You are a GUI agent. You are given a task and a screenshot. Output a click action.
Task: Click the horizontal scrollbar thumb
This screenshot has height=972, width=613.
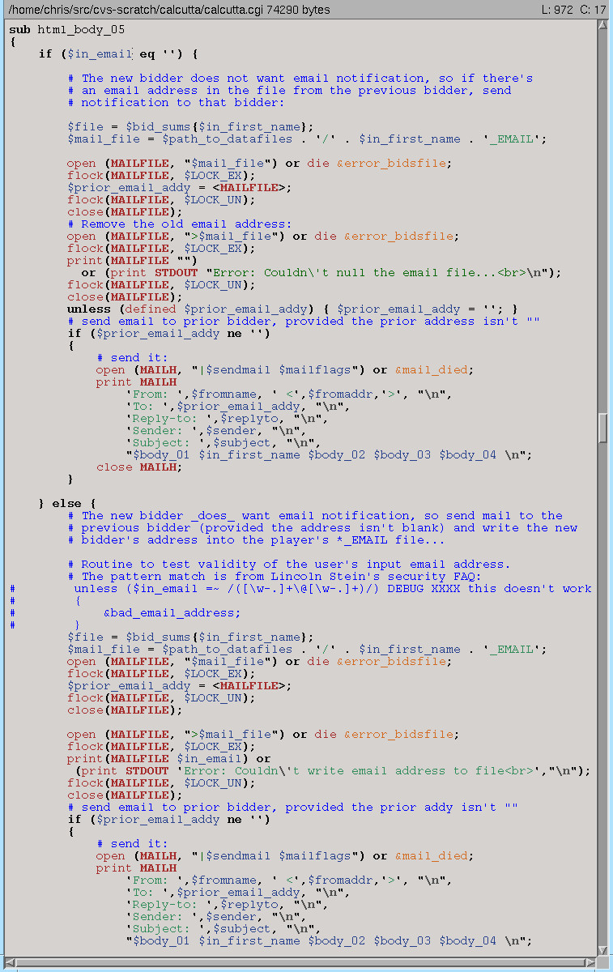(299, 961)
